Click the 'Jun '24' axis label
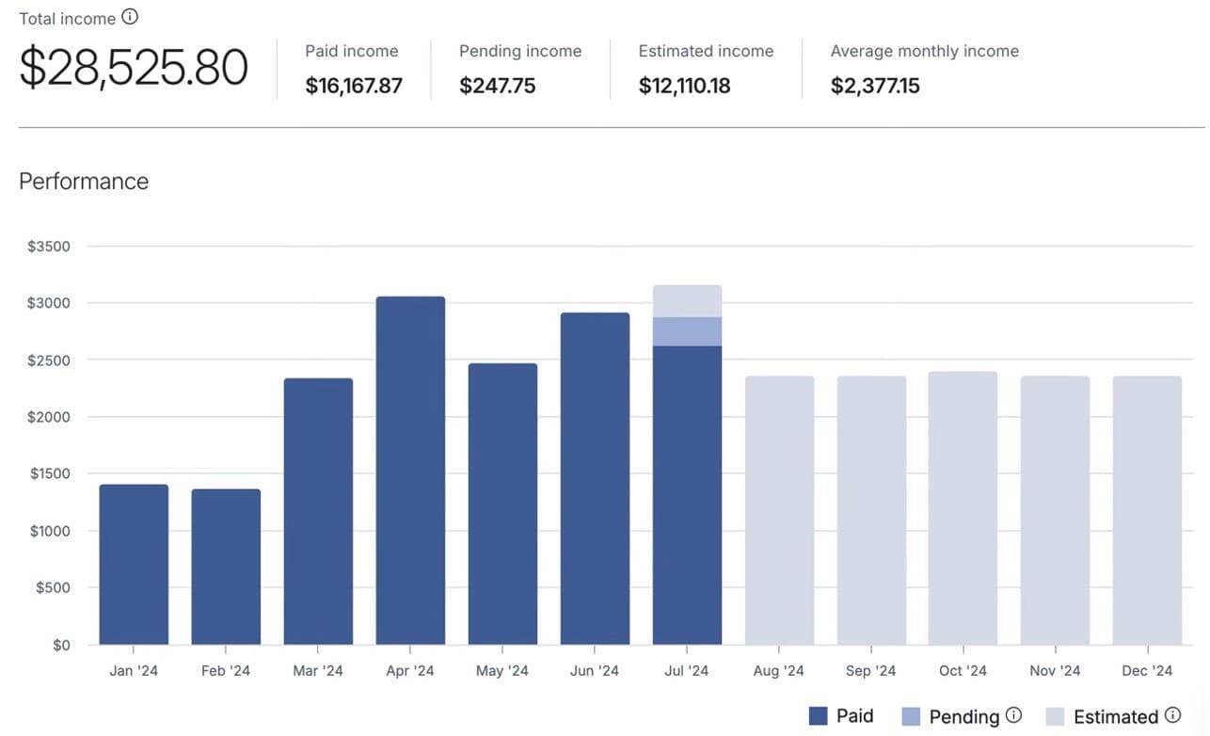This screenshot has height=736, width=1210. click(595, 670)
